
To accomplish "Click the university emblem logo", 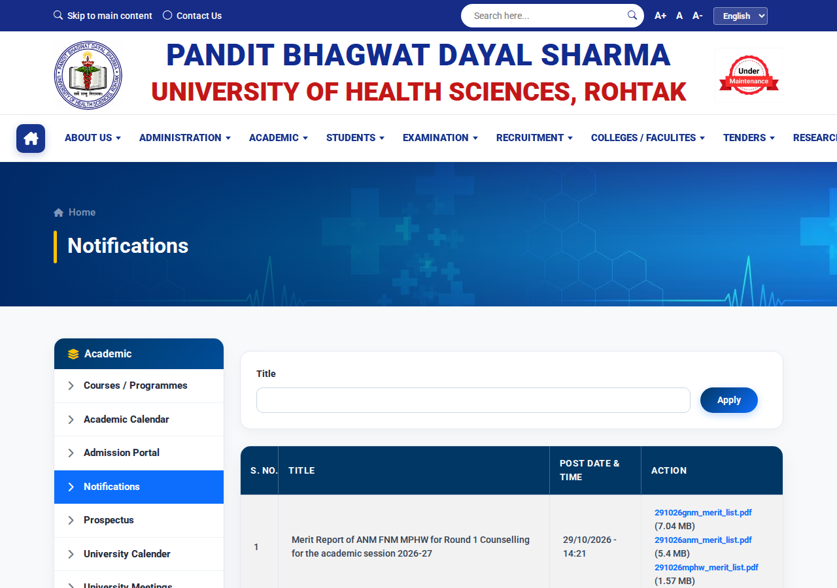I will point(88,75).
